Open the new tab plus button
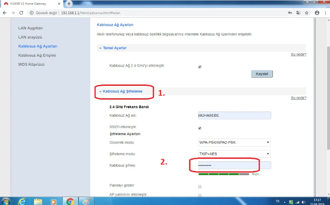330x205 pixels. coord(69,4)
